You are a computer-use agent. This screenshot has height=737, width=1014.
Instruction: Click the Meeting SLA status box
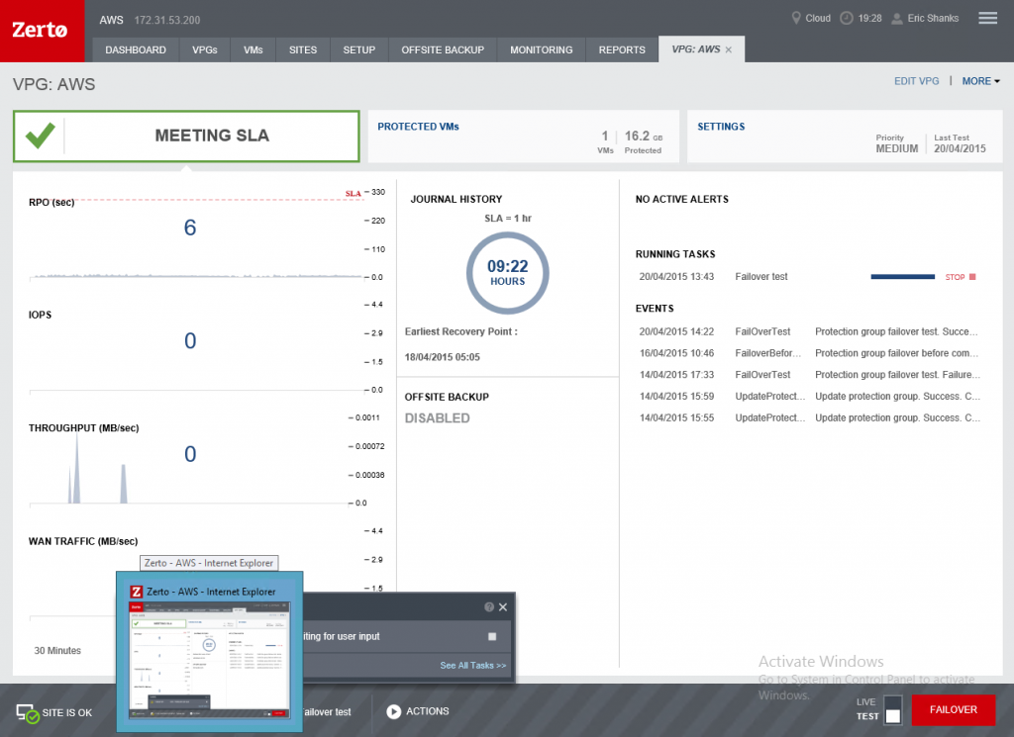(x=186, y=137)
